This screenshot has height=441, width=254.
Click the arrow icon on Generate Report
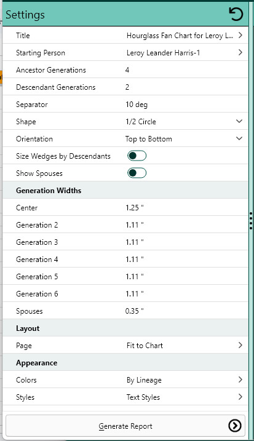(234, 426)
